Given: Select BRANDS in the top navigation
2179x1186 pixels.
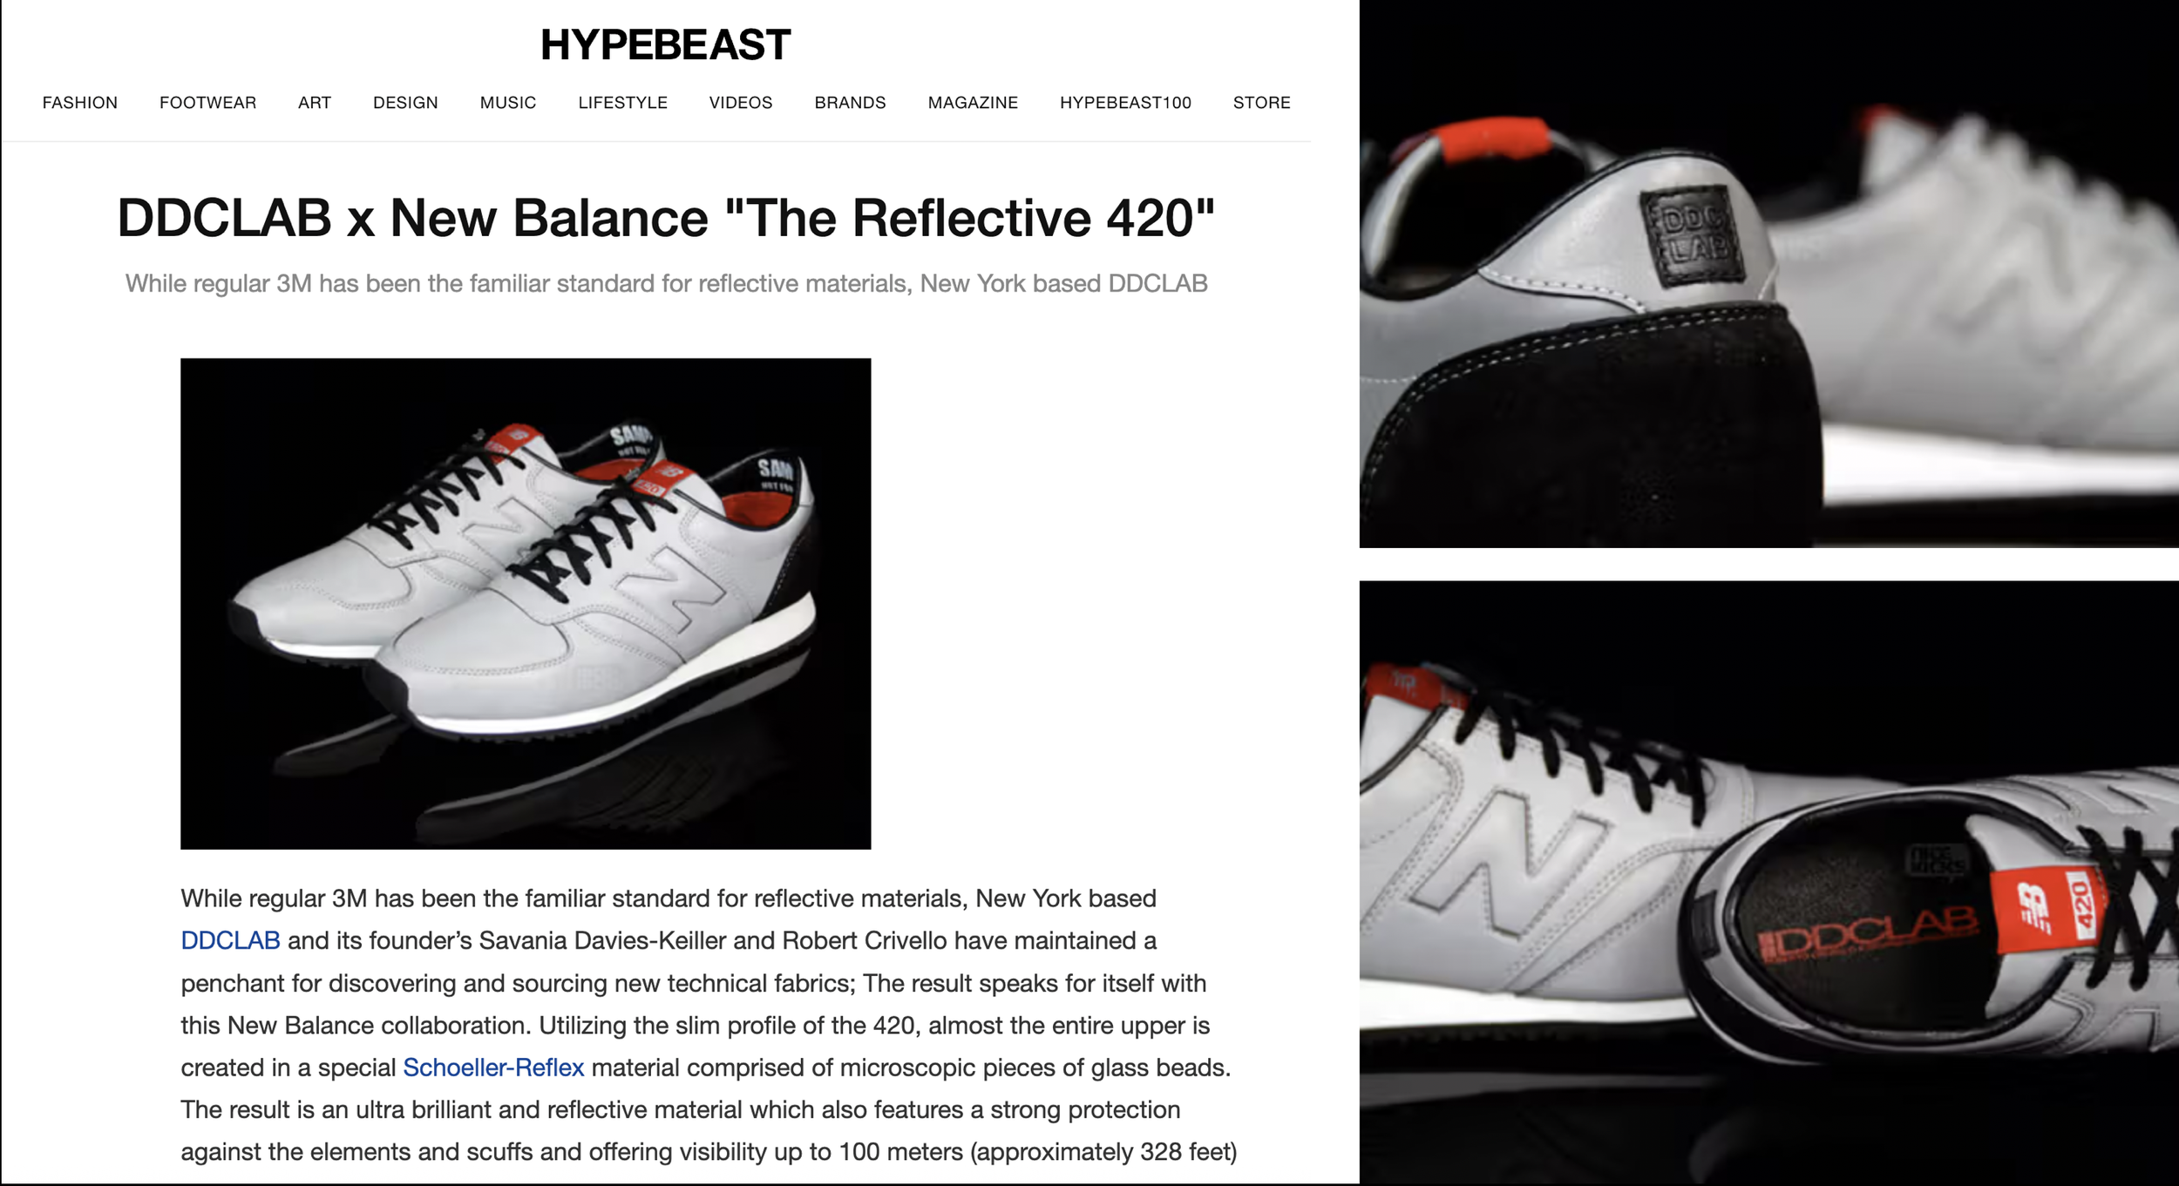Looking at the screenshot, I should click(x=850, y=103).
